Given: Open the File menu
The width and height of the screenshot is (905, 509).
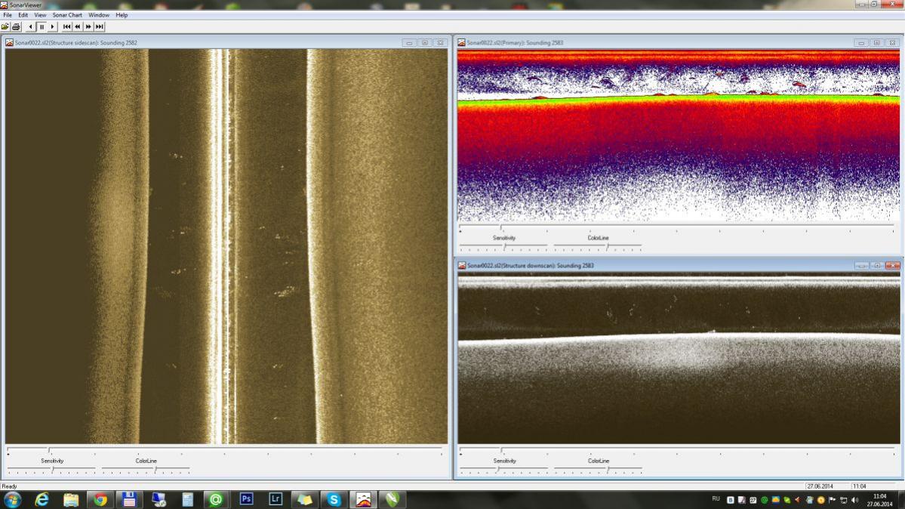Looking at the screenshot, I should (x=8, y=15).
